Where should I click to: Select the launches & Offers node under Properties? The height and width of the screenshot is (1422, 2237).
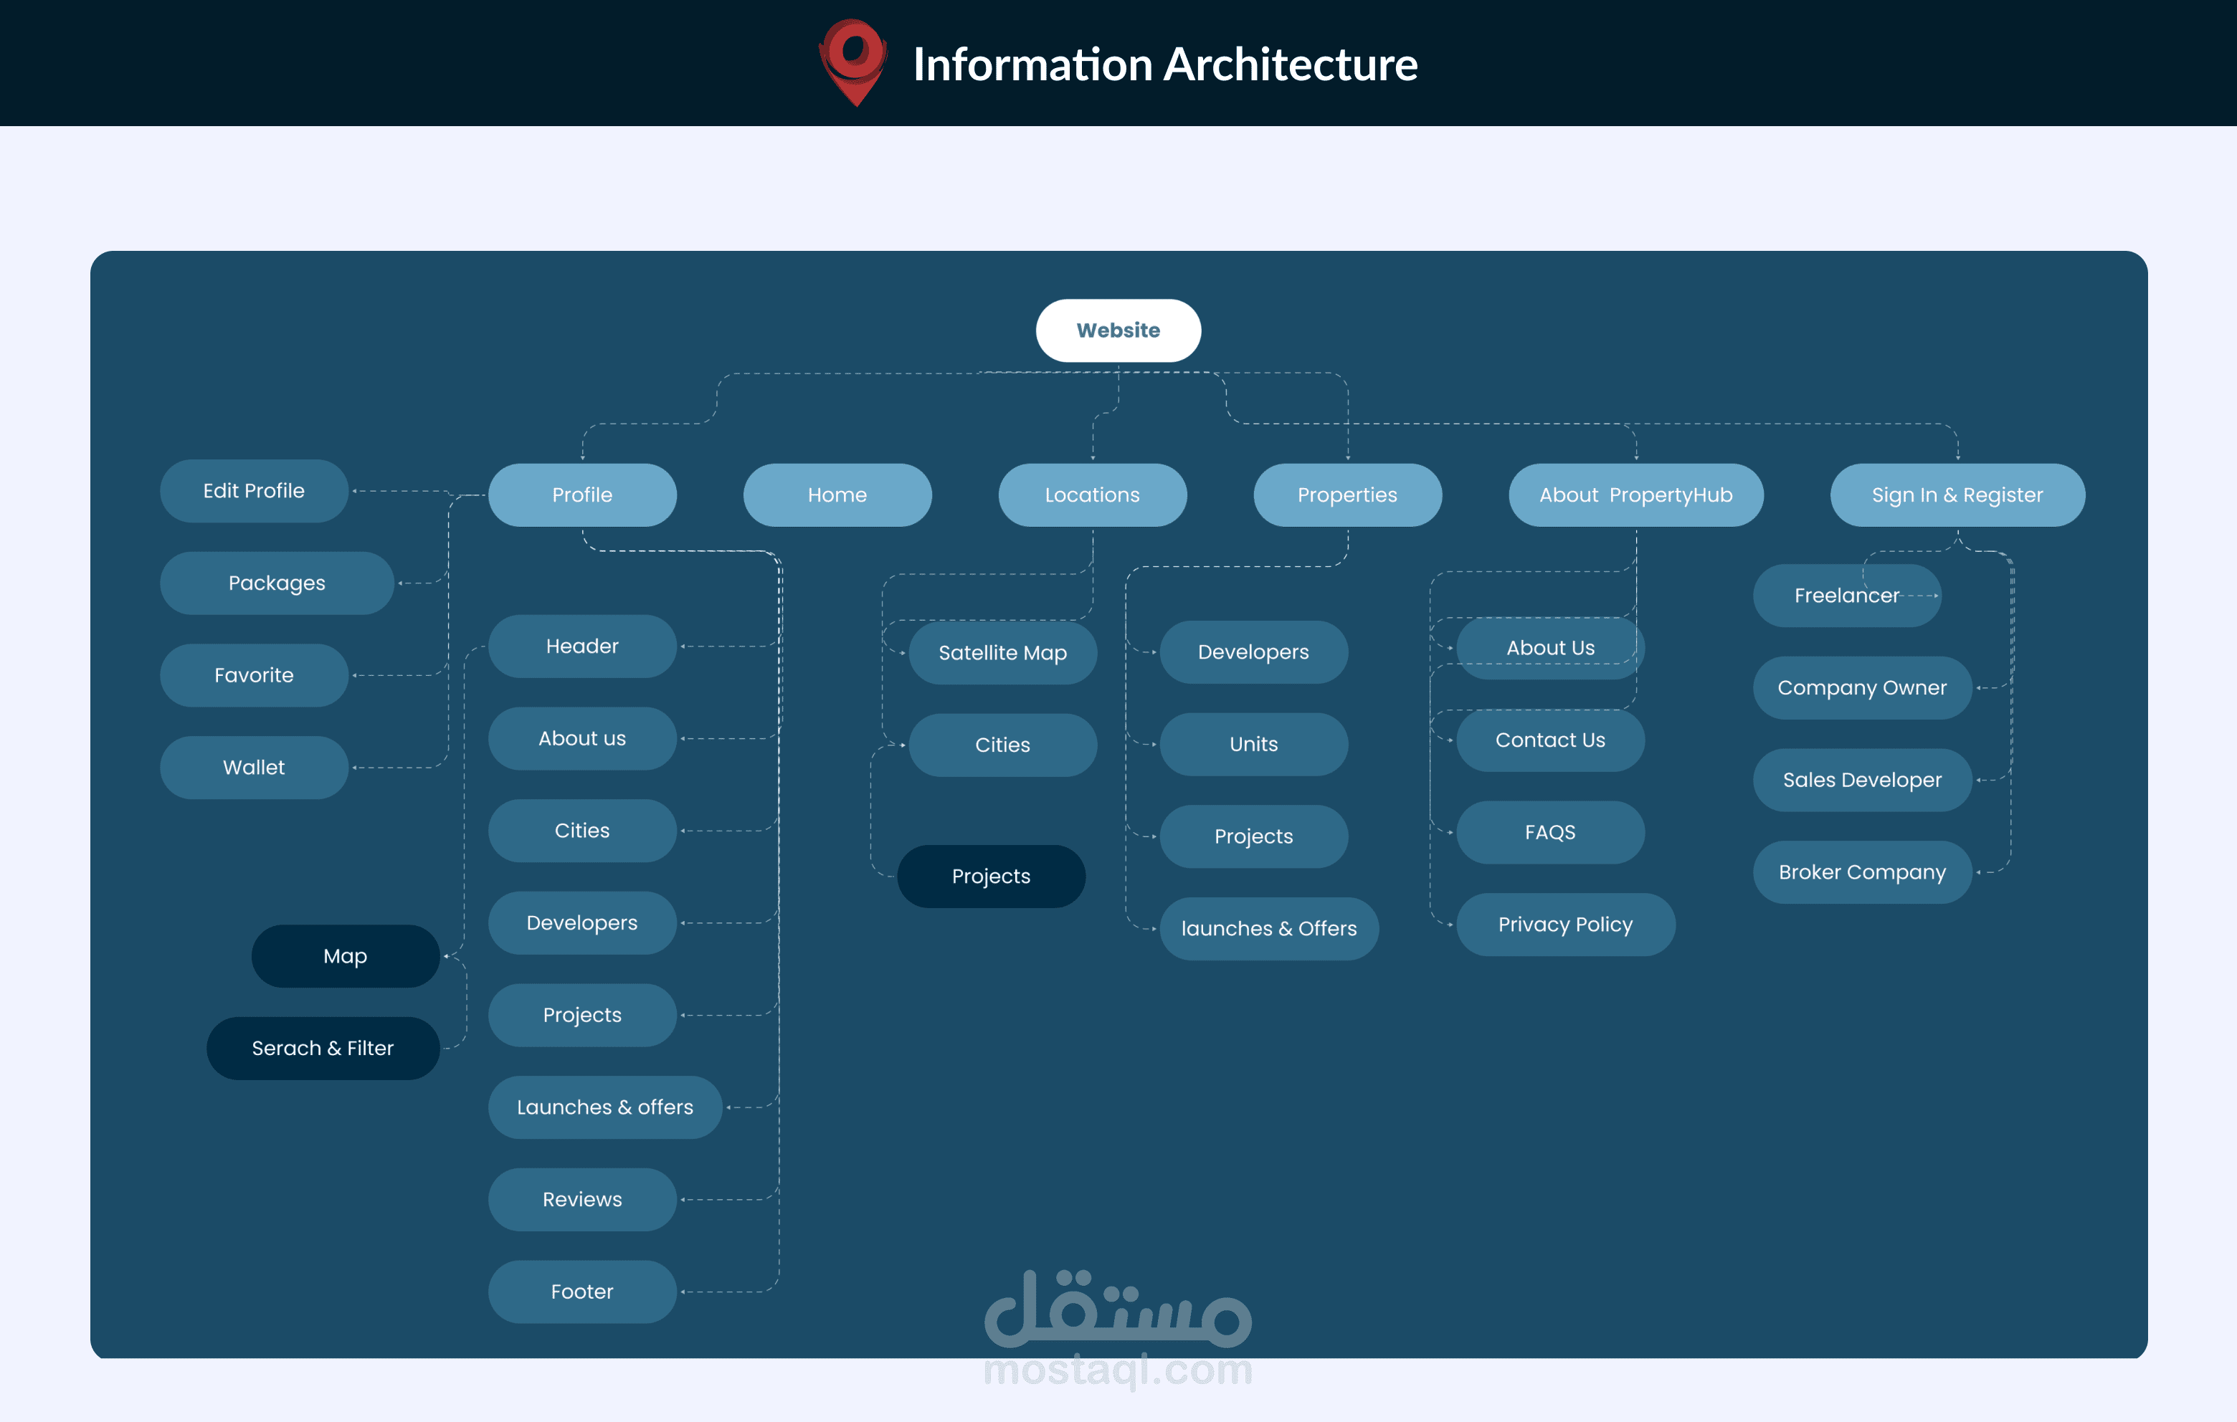1268,928
